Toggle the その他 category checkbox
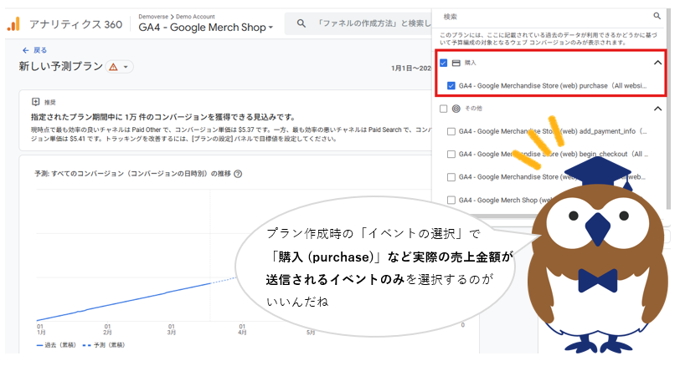 coord(443,109)
